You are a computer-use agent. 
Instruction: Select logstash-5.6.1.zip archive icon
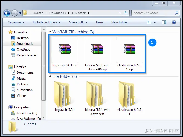point(65,49)
